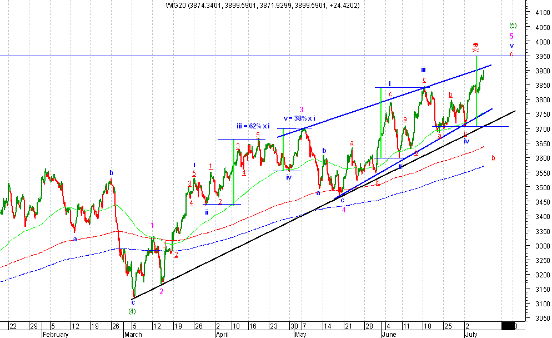Click the 4100 price axis label

pyautogui.click(x=542, y=13)
